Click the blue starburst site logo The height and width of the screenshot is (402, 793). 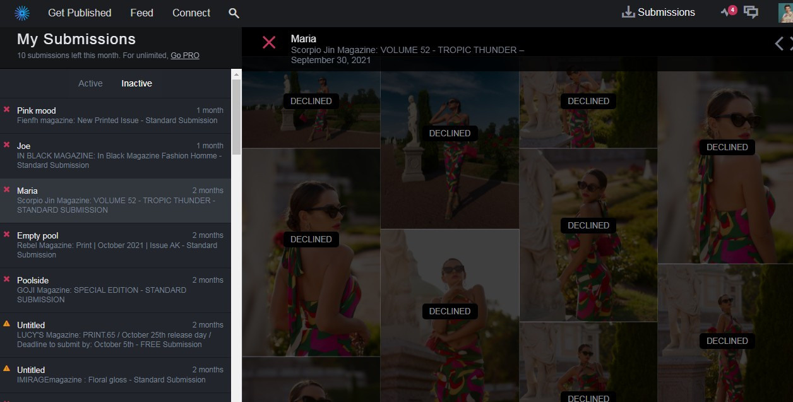click(22, 13)
